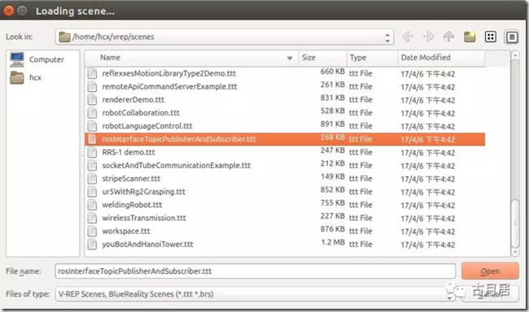Navigate to parent directory with up arrow
The image size is (529, 312).
pos(448,37)
